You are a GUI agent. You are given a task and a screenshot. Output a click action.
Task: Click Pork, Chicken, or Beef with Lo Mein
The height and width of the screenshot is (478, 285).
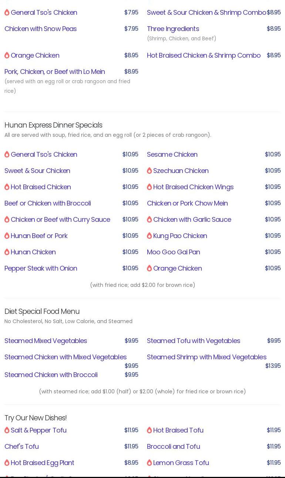coord(54,72)
